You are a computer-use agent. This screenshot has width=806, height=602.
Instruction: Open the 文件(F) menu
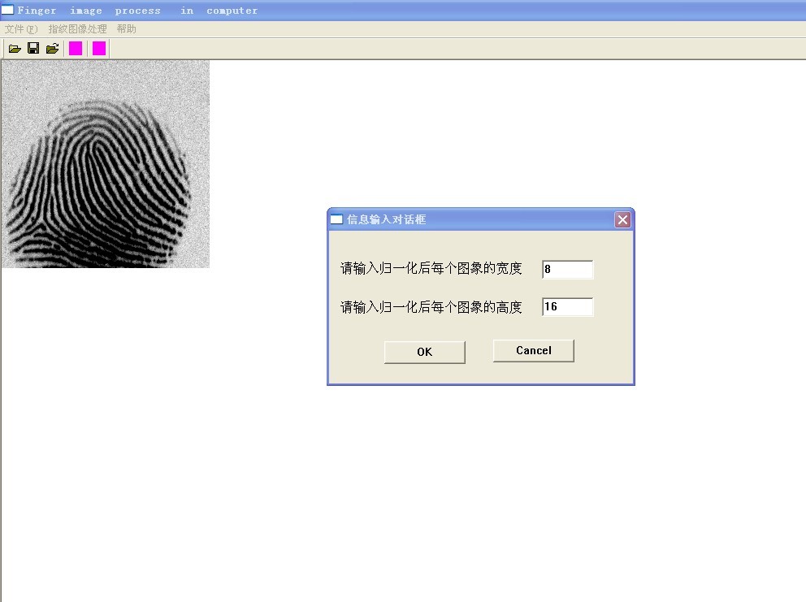pyautogui.click(x=21, y=29)
